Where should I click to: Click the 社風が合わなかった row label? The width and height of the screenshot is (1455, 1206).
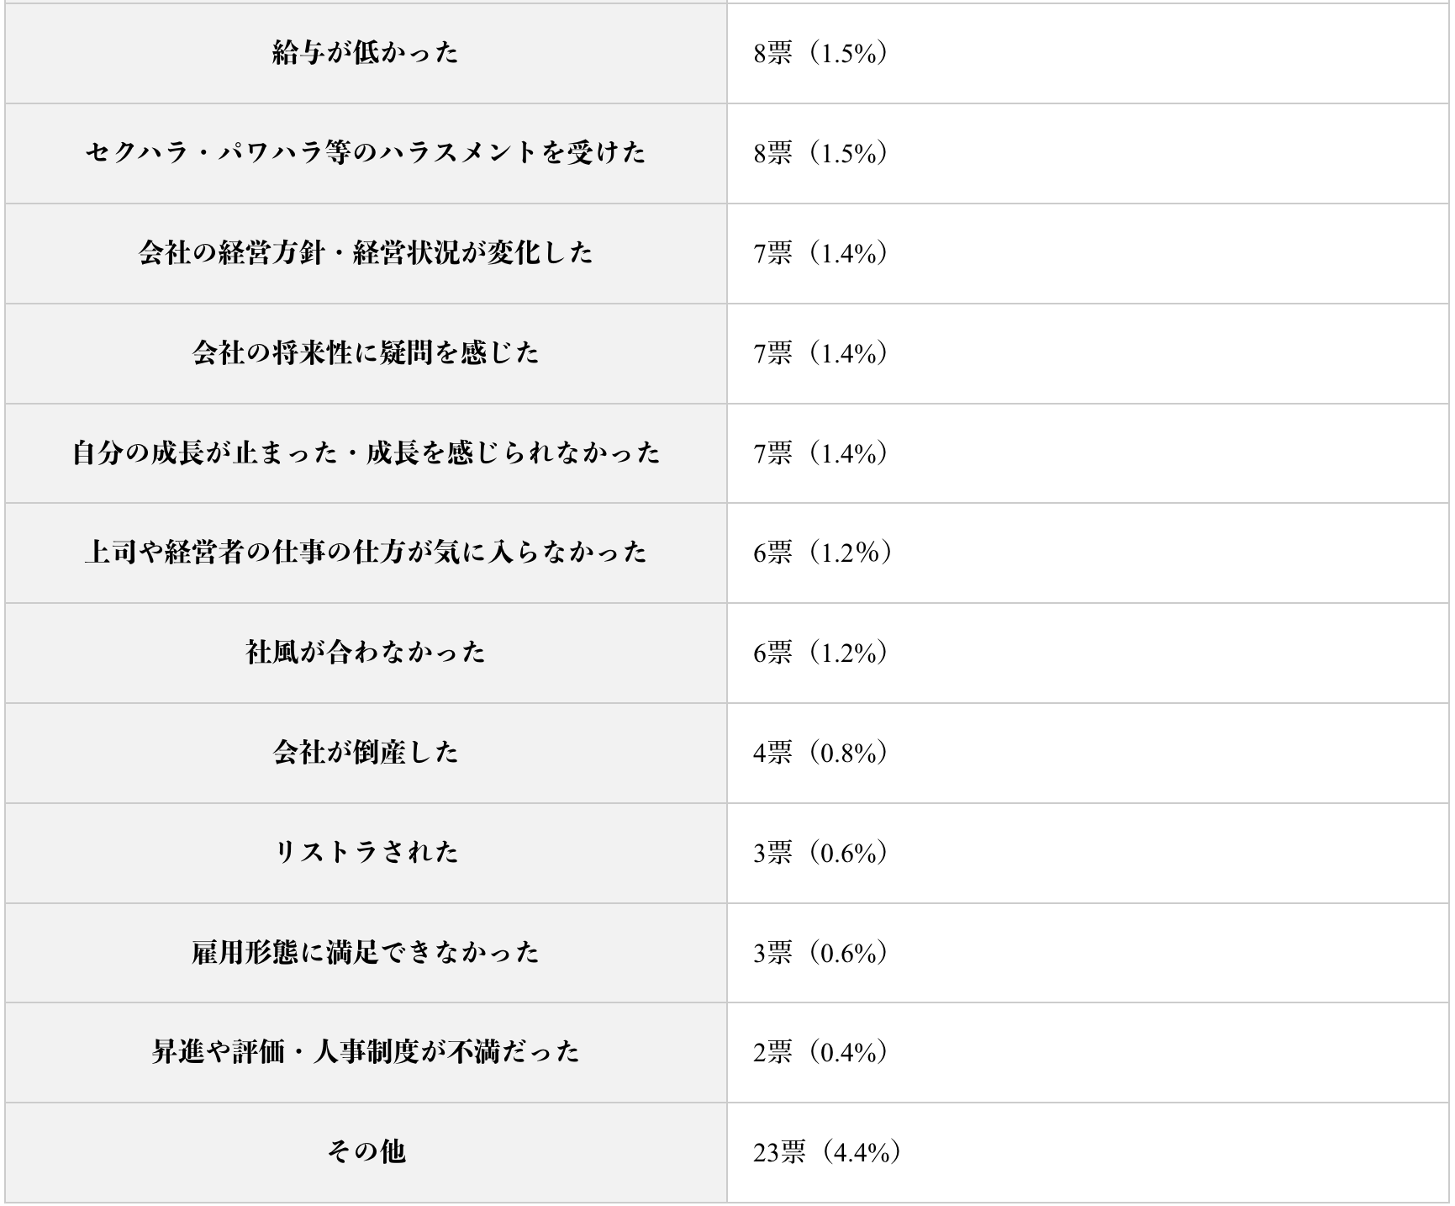(x=366, y=653)
